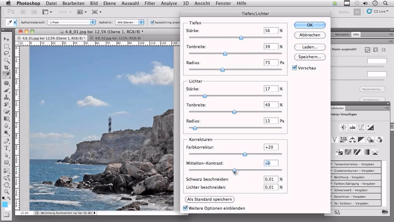Choose the Horizontal Type tool

click(x=6, y=148)
